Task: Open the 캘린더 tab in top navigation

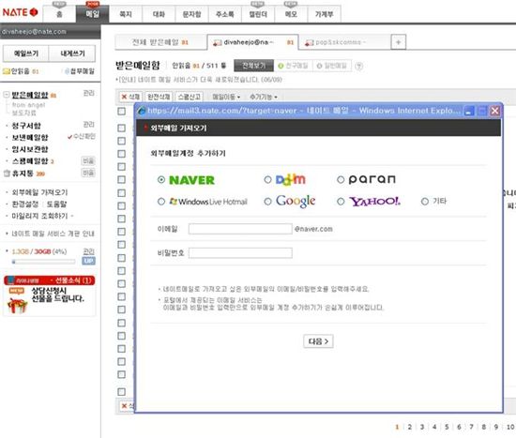Action: click(258, 14)
